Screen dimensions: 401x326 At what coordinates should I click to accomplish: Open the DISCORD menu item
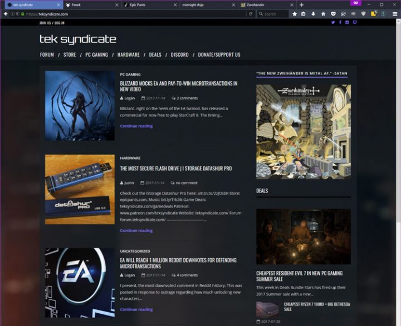point(179,55)
